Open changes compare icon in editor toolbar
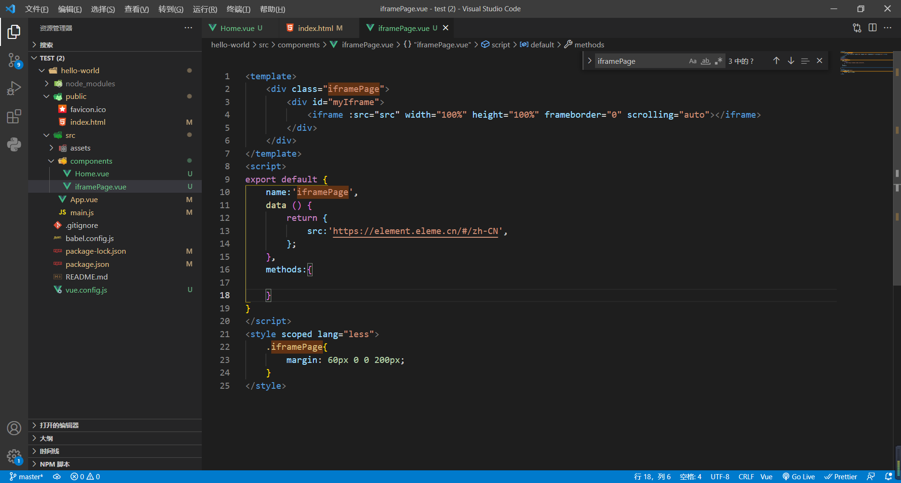This screenshot has width=901, height=483. (857, 28)
